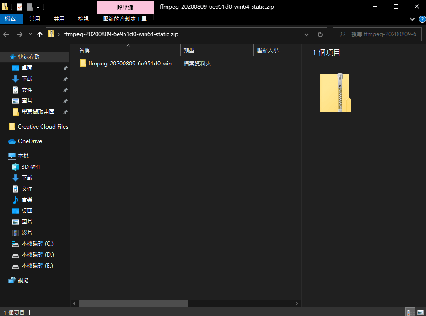
Task: Open 本機磁碟 (E:) drive
Action: (x=37, y=266)
